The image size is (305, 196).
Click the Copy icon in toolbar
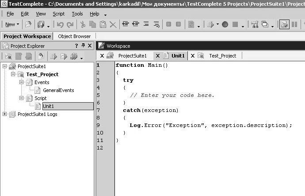(x=92, y=25)
